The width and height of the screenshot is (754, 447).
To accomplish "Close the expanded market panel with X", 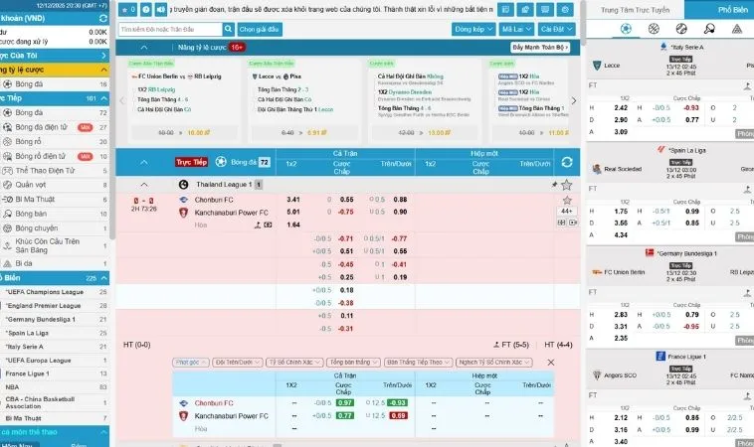I will (x=550, y=363).
